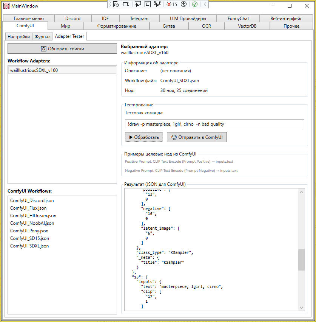This screenshot has height=322, width=316.
Task: Click the Обновить списки button
Action: pos(62,49)
